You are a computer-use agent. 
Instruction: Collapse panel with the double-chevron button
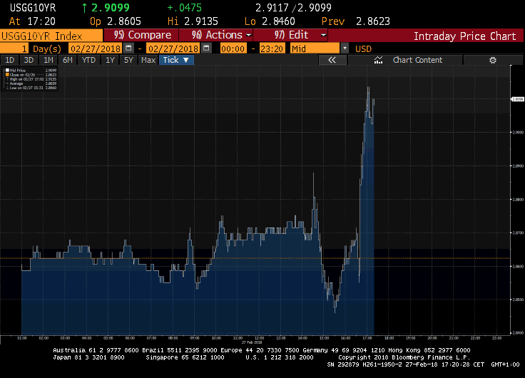[x=332, y=60]
